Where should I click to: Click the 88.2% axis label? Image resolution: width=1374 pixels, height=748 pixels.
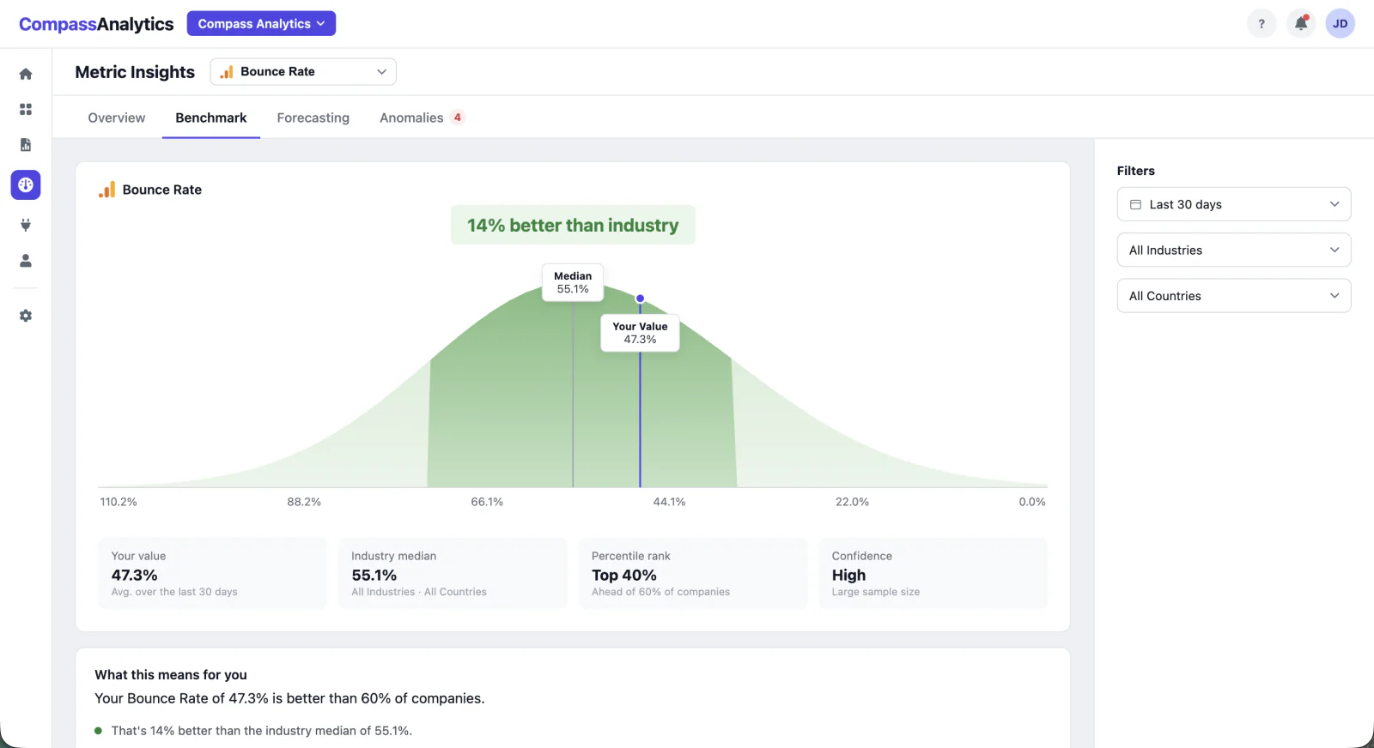(304, 502)
